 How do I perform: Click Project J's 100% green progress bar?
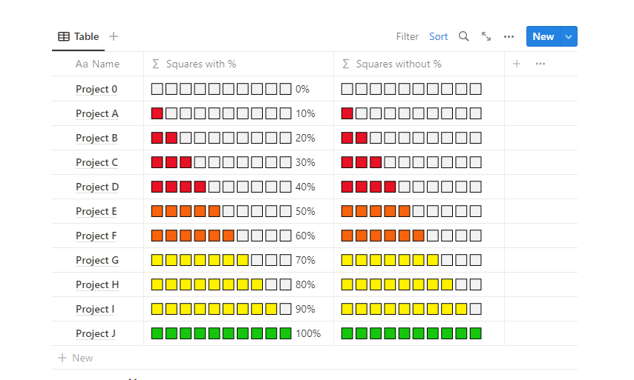coord(221,333)
